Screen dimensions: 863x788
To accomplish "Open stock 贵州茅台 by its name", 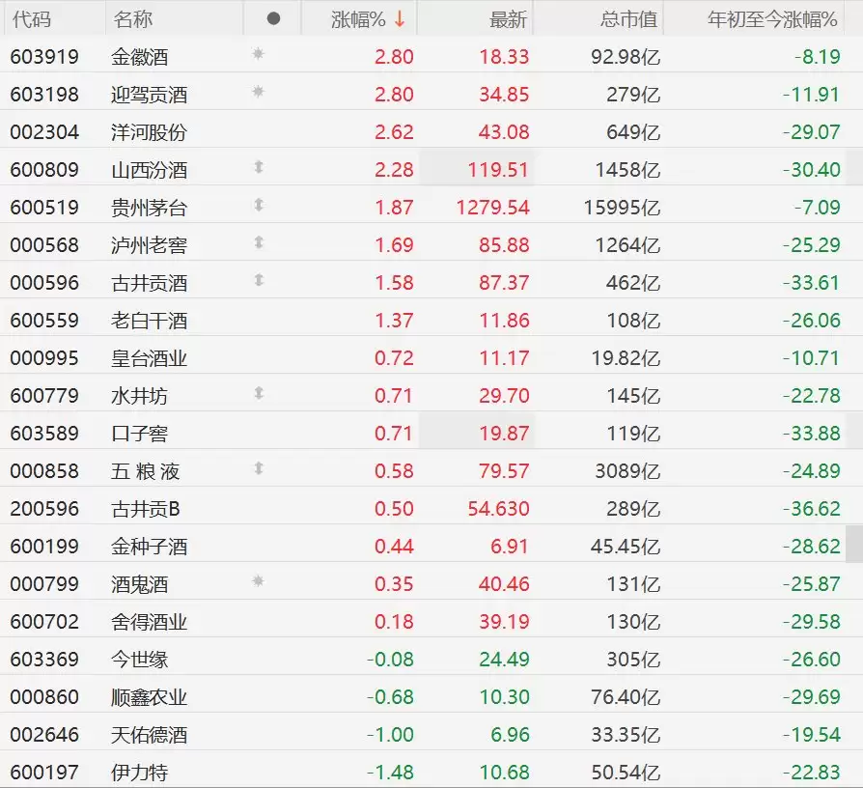I will (x=150, y=208).
